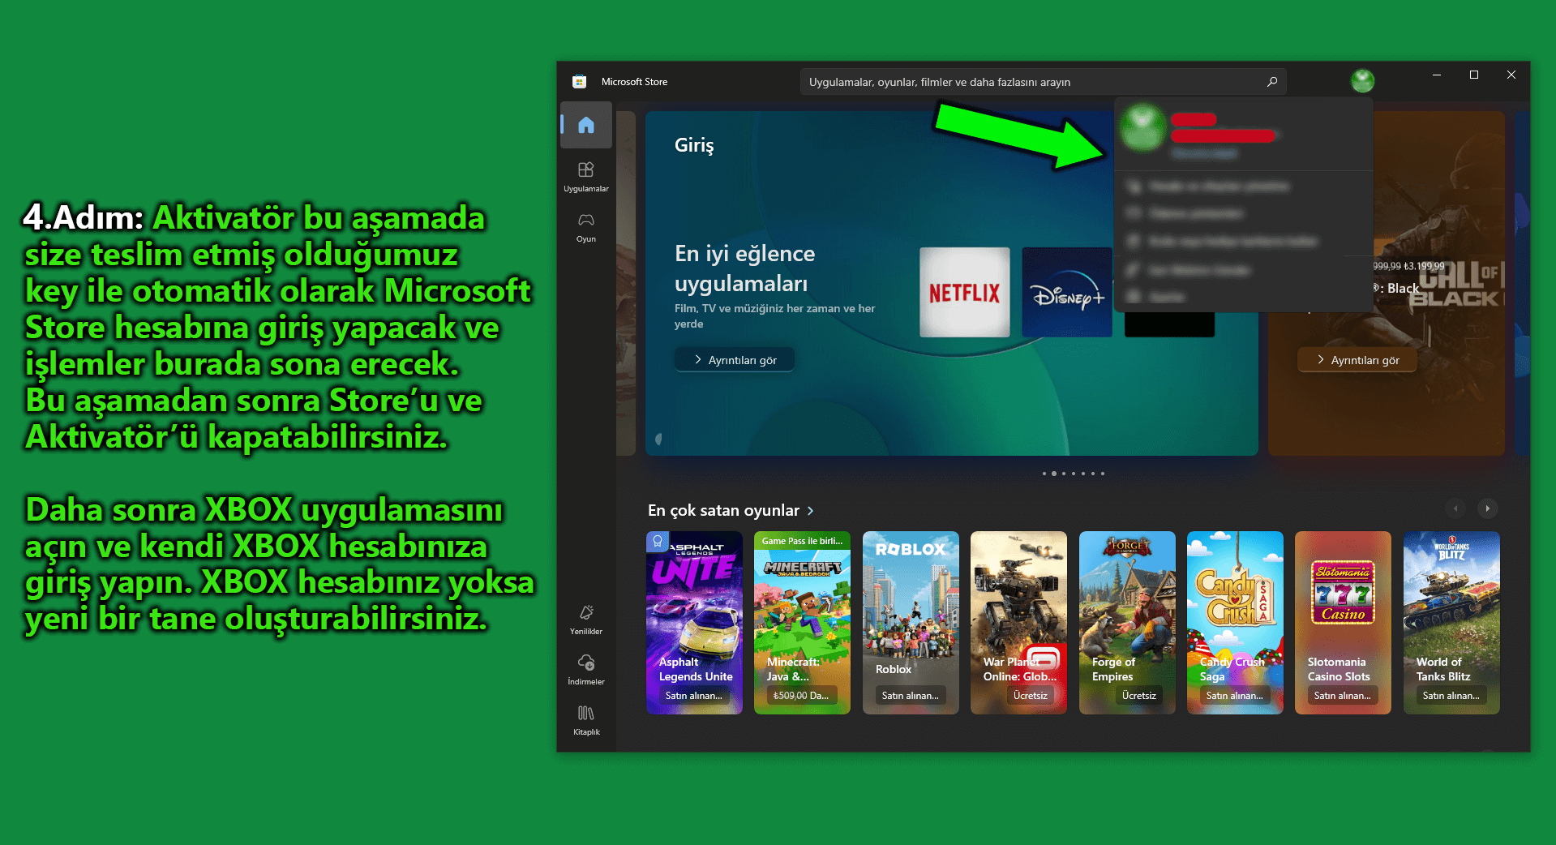
Task: Click the profile avatar in title bar
Action: click(x=1362, y=81)
